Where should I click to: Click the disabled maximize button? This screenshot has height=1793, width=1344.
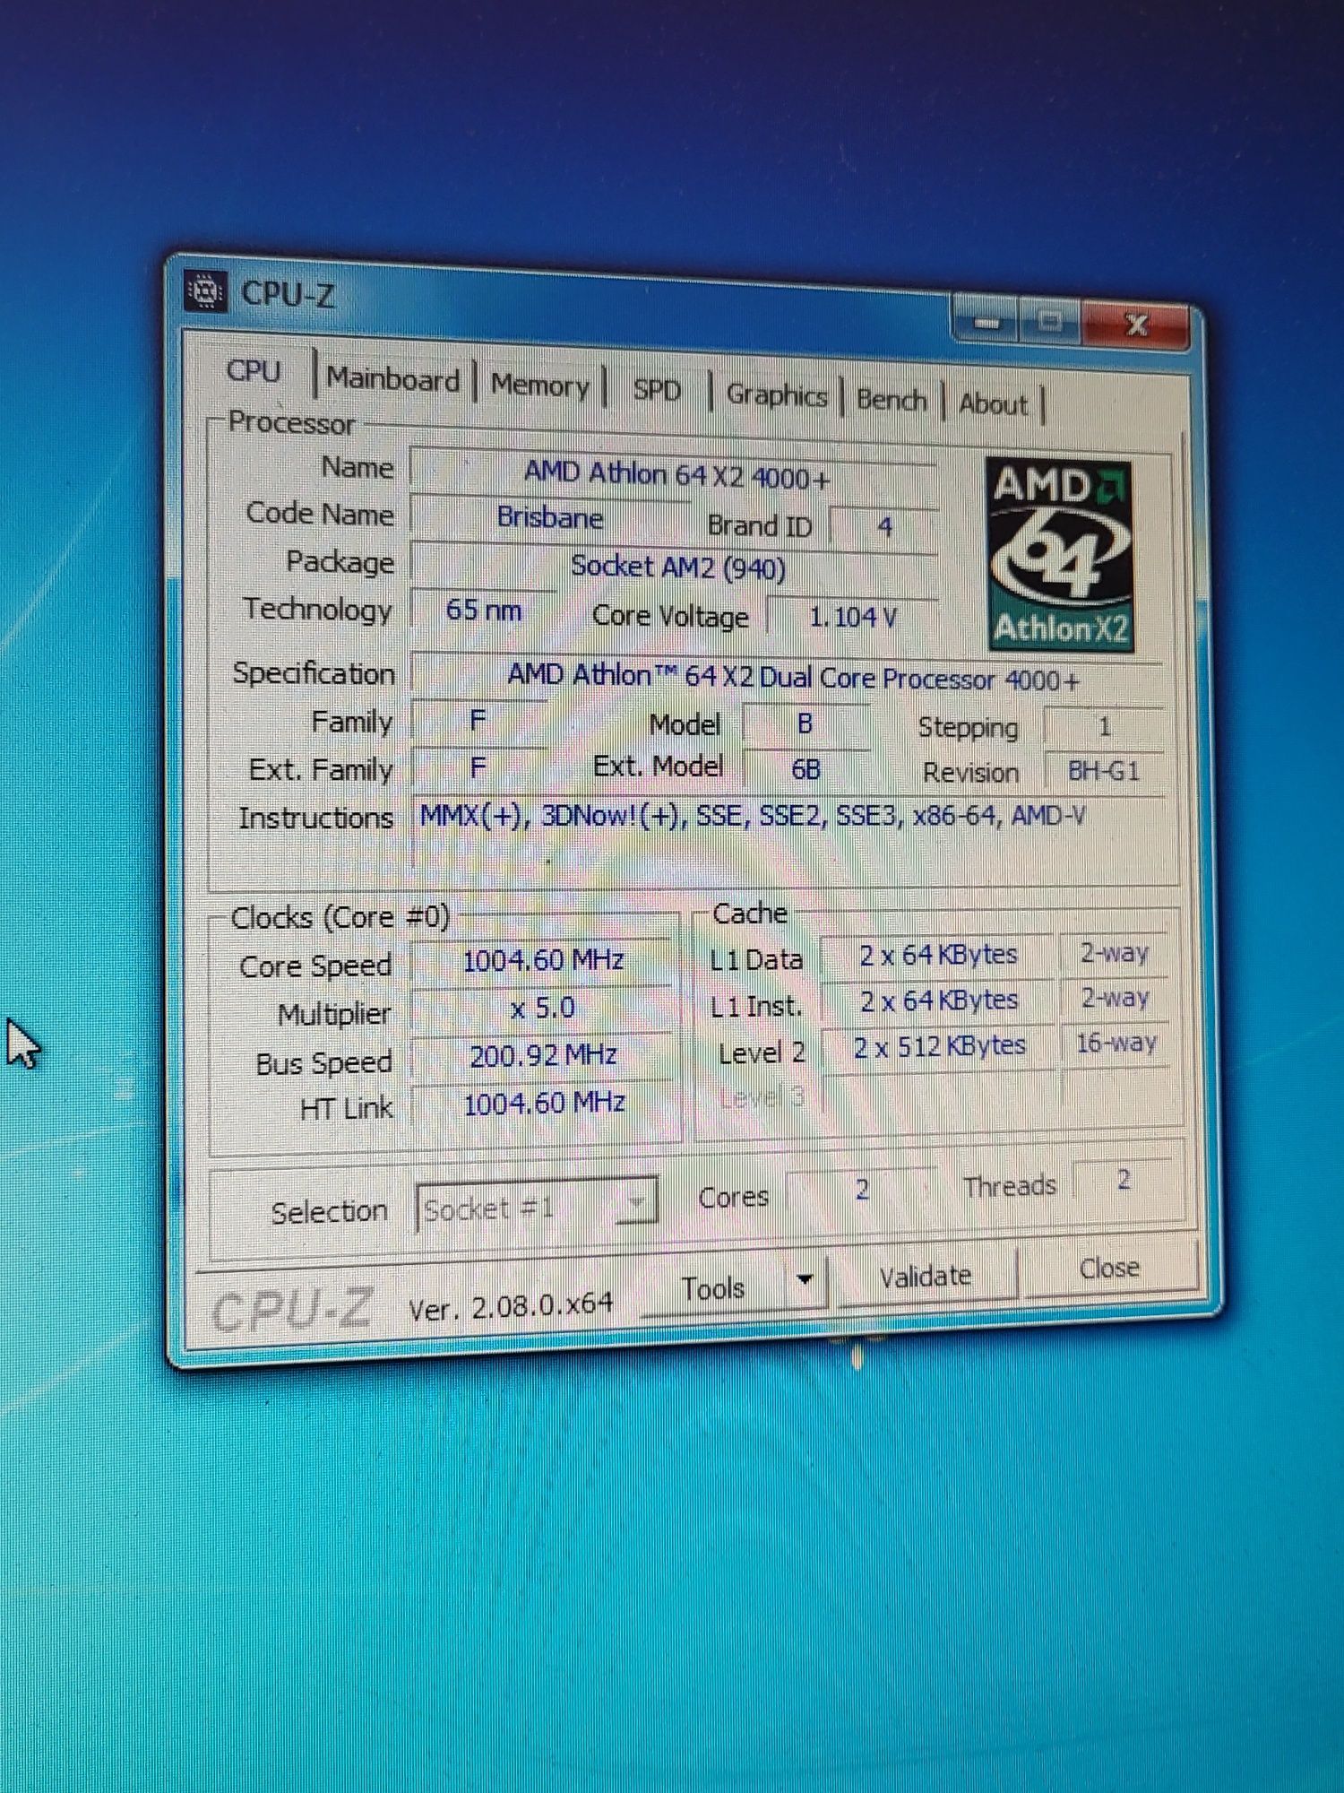1050,321
